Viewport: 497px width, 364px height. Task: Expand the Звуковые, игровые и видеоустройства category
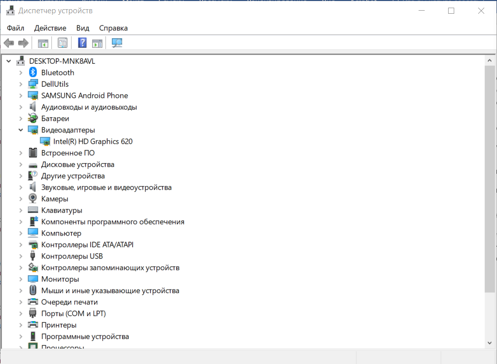(x=20, y=187)
